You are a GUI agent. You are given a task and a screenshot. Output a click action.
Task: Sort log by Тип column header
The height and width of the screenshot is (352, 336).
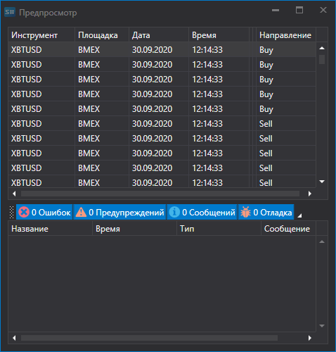tap(219, 229)
